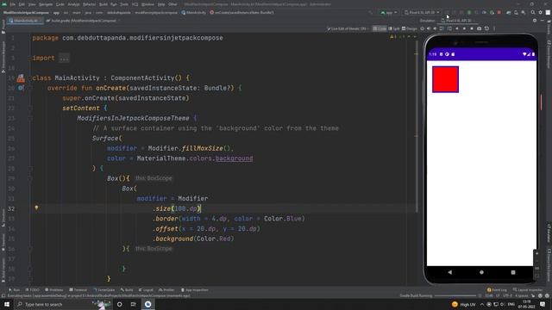Click the emulator toolbar Back icon
Image resolution: width=552 pixels, height=310 pixels.
457,28
